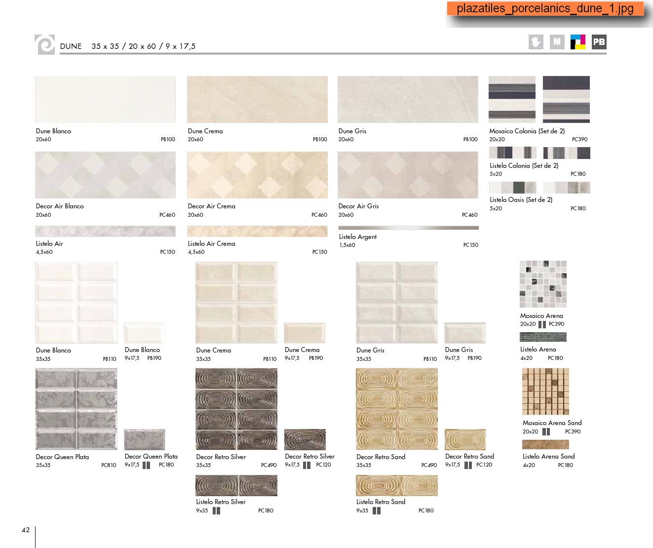Click the Listelo Air Crema strip image
Screen dimensions: 653x548
[x=257, y=232]
